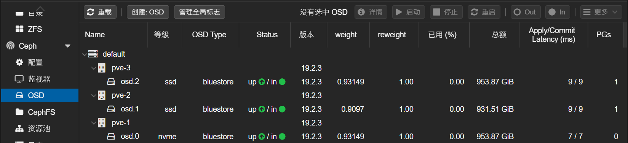Sort by 等級 column header
Image resolution: width=628 pixels, height=143 pixels.
(165, 35)
